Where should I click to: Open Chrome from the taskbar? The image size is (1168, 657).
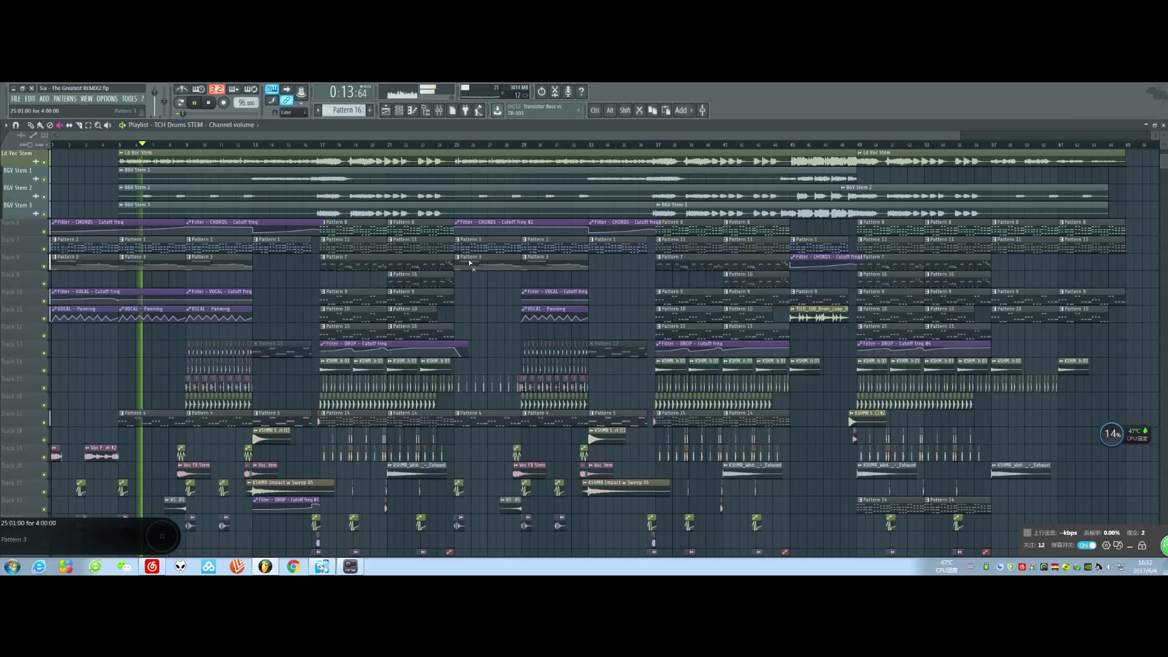point(294,567)
